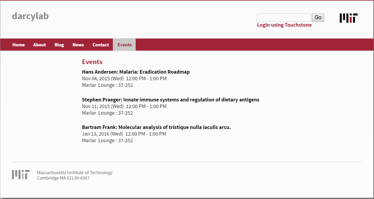Open the Blog navigation link

click(59, 45)
